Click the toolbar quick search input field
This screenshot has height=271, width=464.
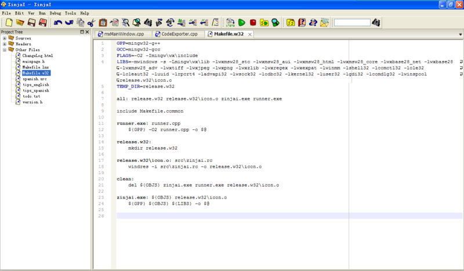click(x=352, y=23)
